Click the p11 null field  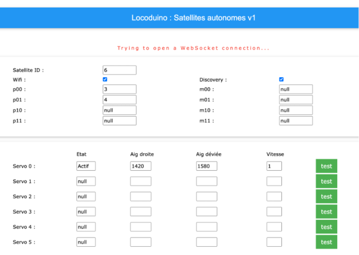119,121
